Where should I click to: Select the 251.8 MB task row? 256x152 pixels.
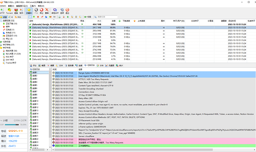(x=142, y=59)
